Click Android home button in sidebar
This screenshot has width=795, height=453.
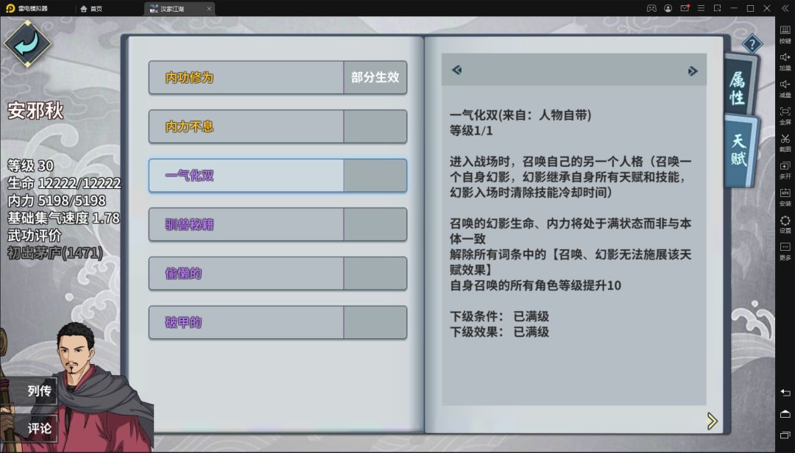(x=785, y=413)
